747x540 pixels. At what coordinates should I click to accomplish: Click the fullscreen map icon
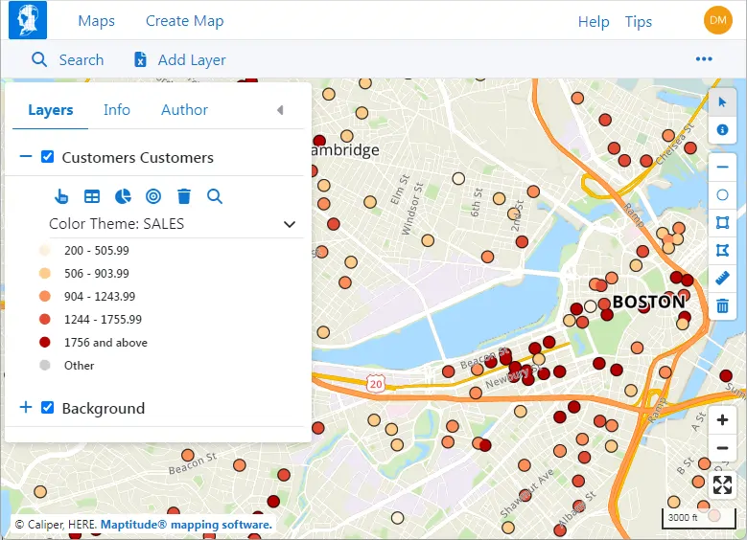click(723, 485)
